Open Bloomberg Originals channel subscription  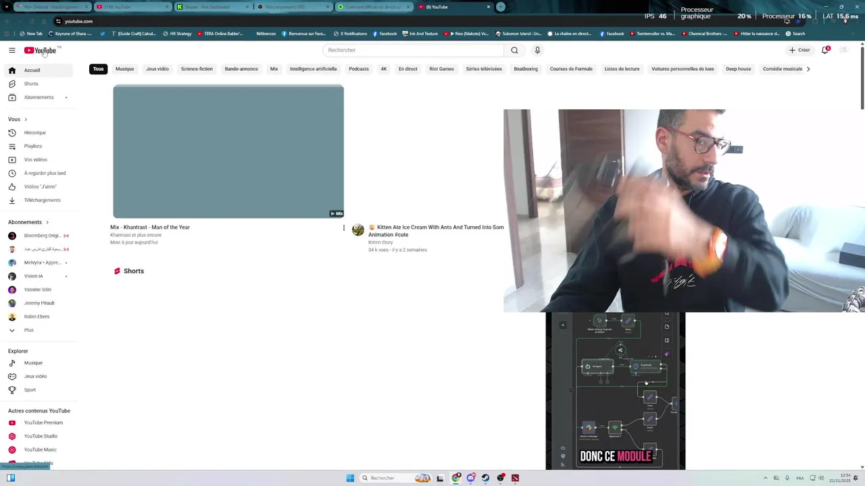tap(41, 236)
